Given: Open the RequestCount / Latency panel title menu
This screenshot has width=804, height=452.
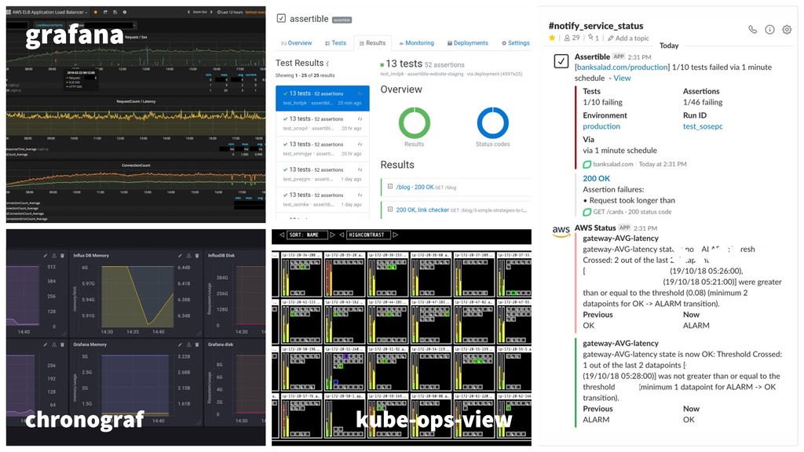Looking at the screenshot, I should (x=136, y=101).
